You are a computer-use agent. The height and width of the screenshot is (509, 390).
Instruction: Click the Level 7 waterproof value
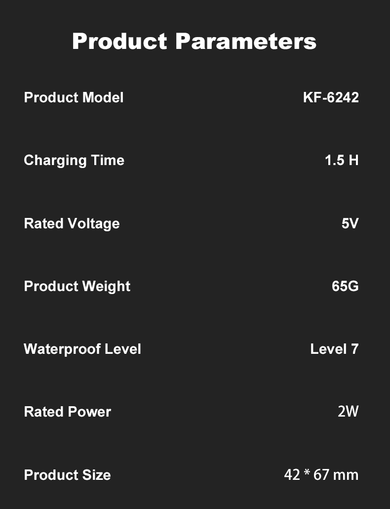(x=335, y=349)
